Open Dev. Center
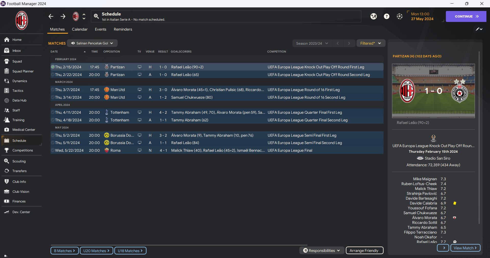This screenshot has width=490, height=258. pyautogui.click(x=21, y=212)
